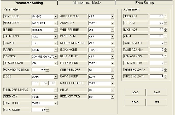Click the TONE ADJ.<T> value field

pos(156,43)
